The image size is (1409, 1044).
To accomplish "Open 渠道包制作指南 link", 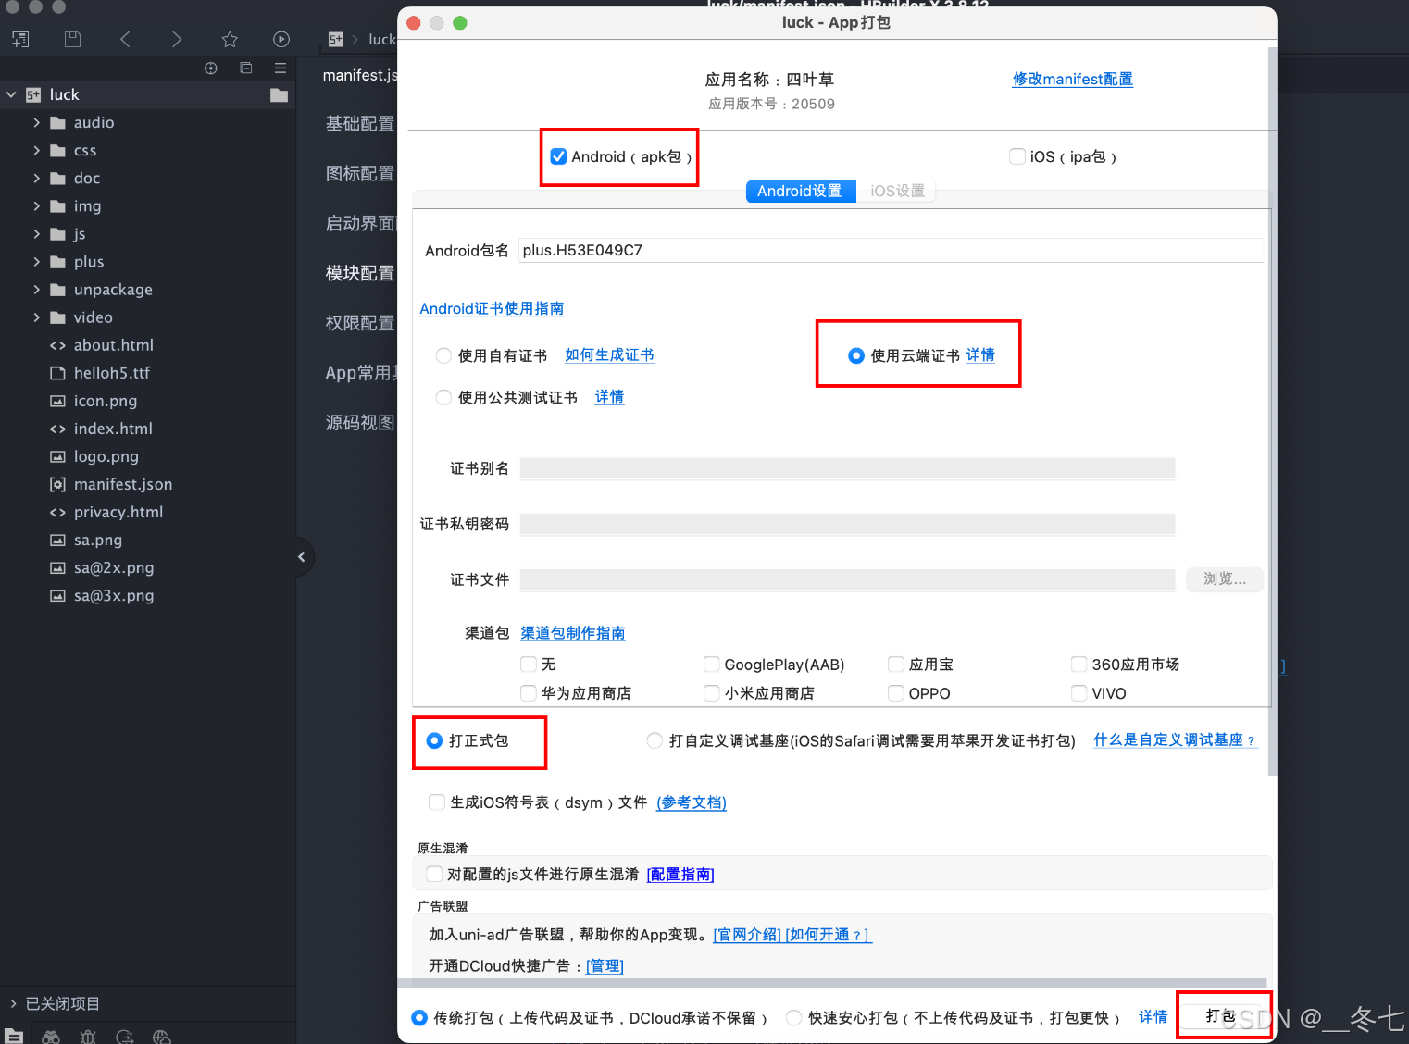I will click(x=573, y=632).
